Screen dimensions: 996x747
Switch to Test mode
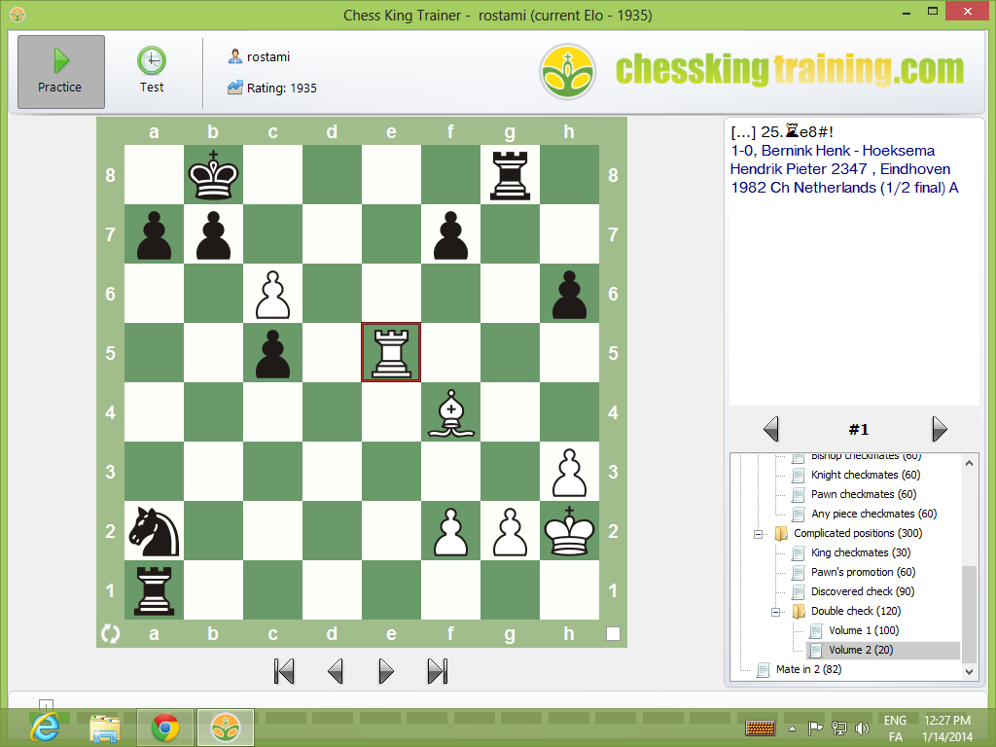pyautogui.click(x=151, y=70)
